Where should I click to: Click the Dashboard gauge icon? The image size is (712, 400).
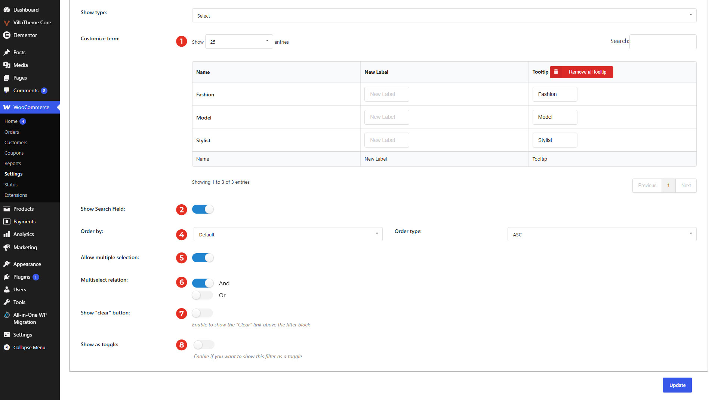click(x=7, y=10)
